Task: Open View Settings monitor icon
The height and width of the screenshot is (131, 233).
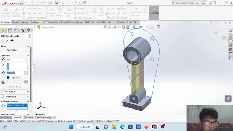Action: 159,27
